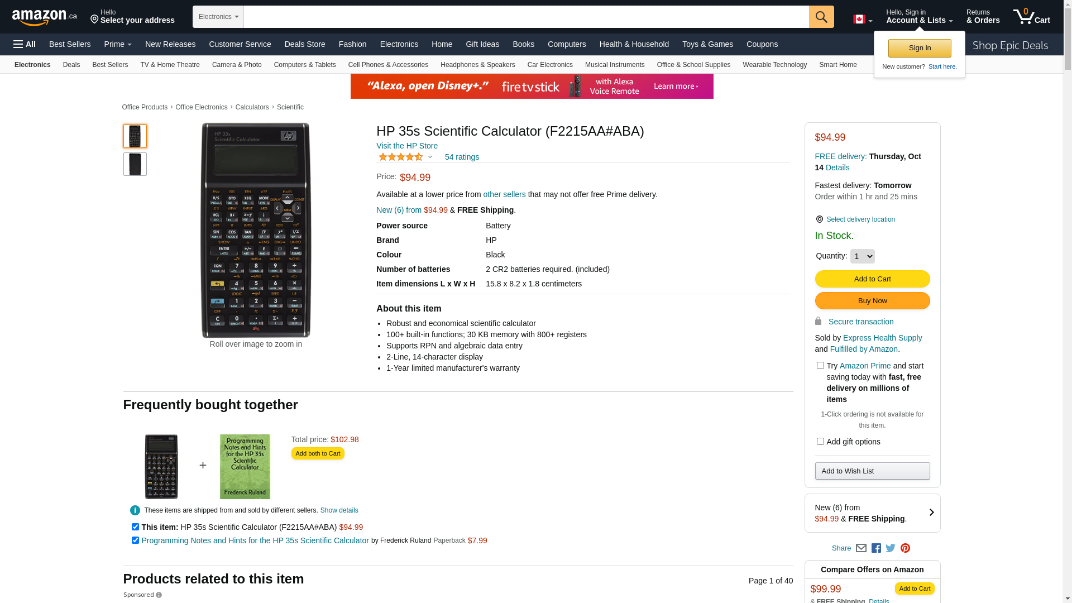The height and width of the screenshot is (603, 1072).
Task: Enable Add gift options checkbox
Action: point(820,442)
